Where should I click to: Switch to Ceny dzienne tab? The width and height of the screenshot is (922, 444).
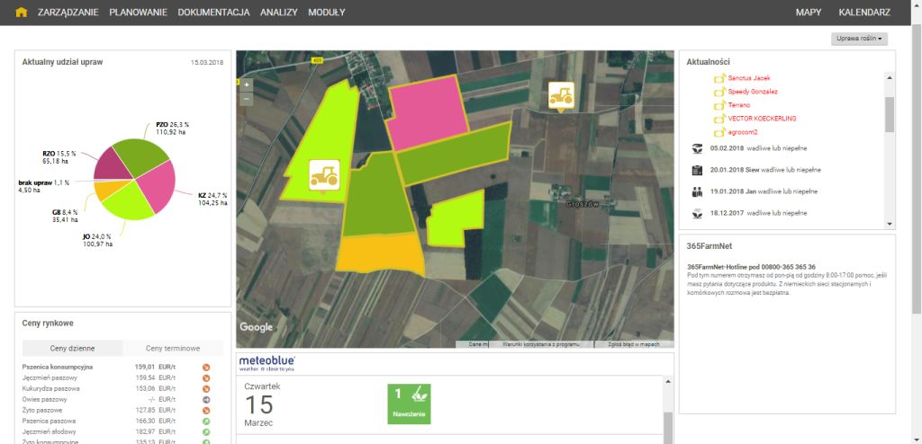coord(72,348)
